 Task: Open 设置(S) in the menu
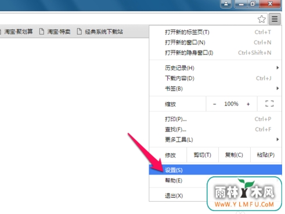point(215,170)
